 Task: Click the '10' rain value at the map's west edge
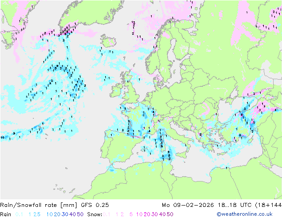pos(2,137)
